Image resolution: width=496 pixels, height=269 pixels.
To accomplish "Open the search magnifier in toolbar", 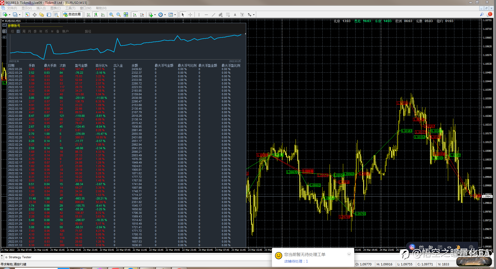I will 482,15.
